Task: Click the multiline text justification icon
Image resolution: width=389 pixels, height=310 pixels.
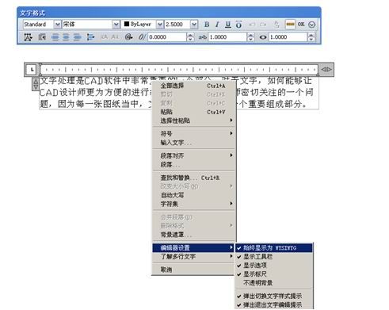Action: coord(28,37)
